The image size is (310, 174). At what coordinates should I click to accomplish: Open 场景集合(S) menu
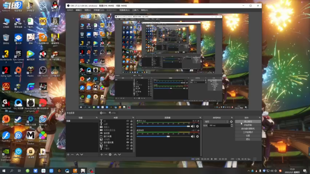pyautogui.click(x=124, y=10)
